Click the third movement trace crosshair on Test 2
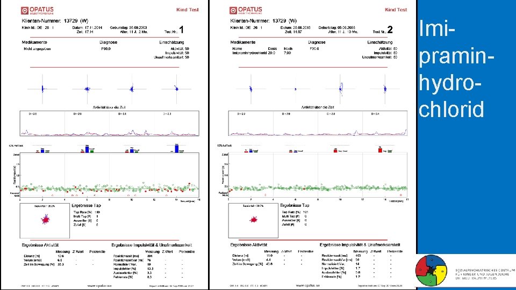Viewport: 516px width, 290px height. click(341, 89)
